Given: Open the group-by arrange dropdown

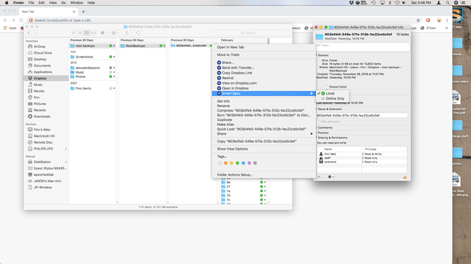Looking at the screenshot, I should click(x=115, y=33).
